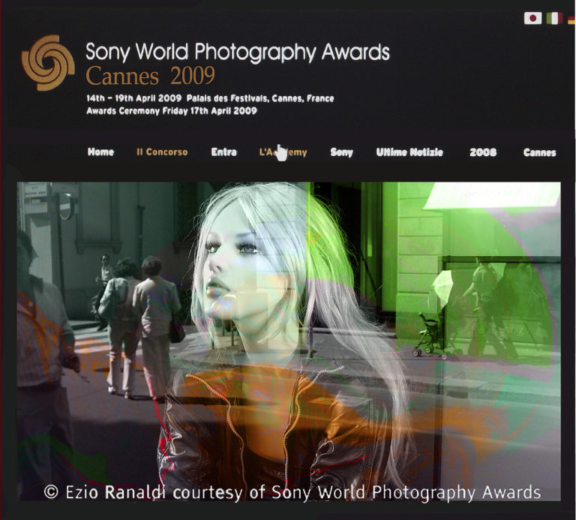
Task: Switch language with the Japanese flag icon
Action: (x=532, y=18)
